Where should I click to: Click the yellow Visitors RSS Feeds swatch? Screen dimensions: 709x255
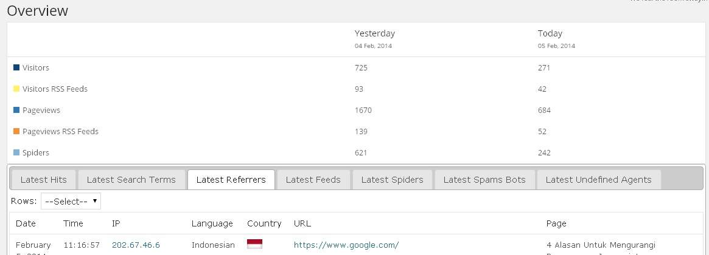16,89
